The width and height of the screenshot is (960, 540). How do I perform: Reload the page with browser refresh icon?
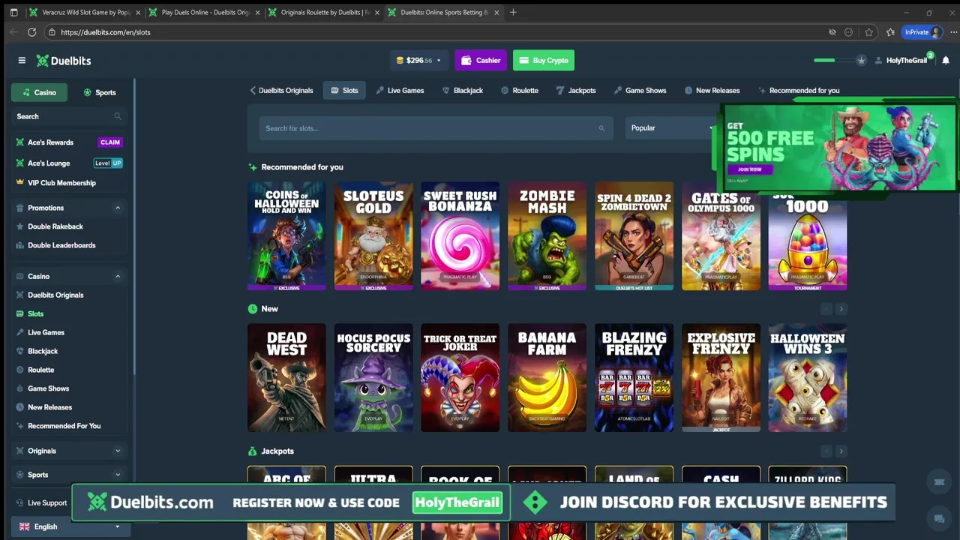coord(31,32)
